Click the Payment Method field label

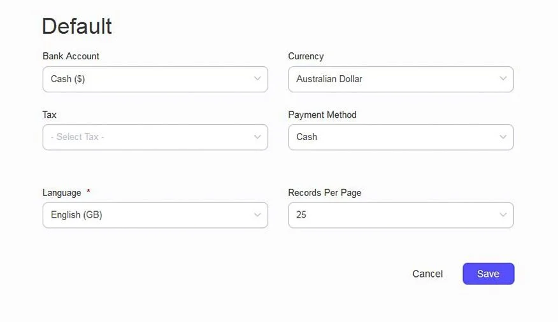[322, 115]
